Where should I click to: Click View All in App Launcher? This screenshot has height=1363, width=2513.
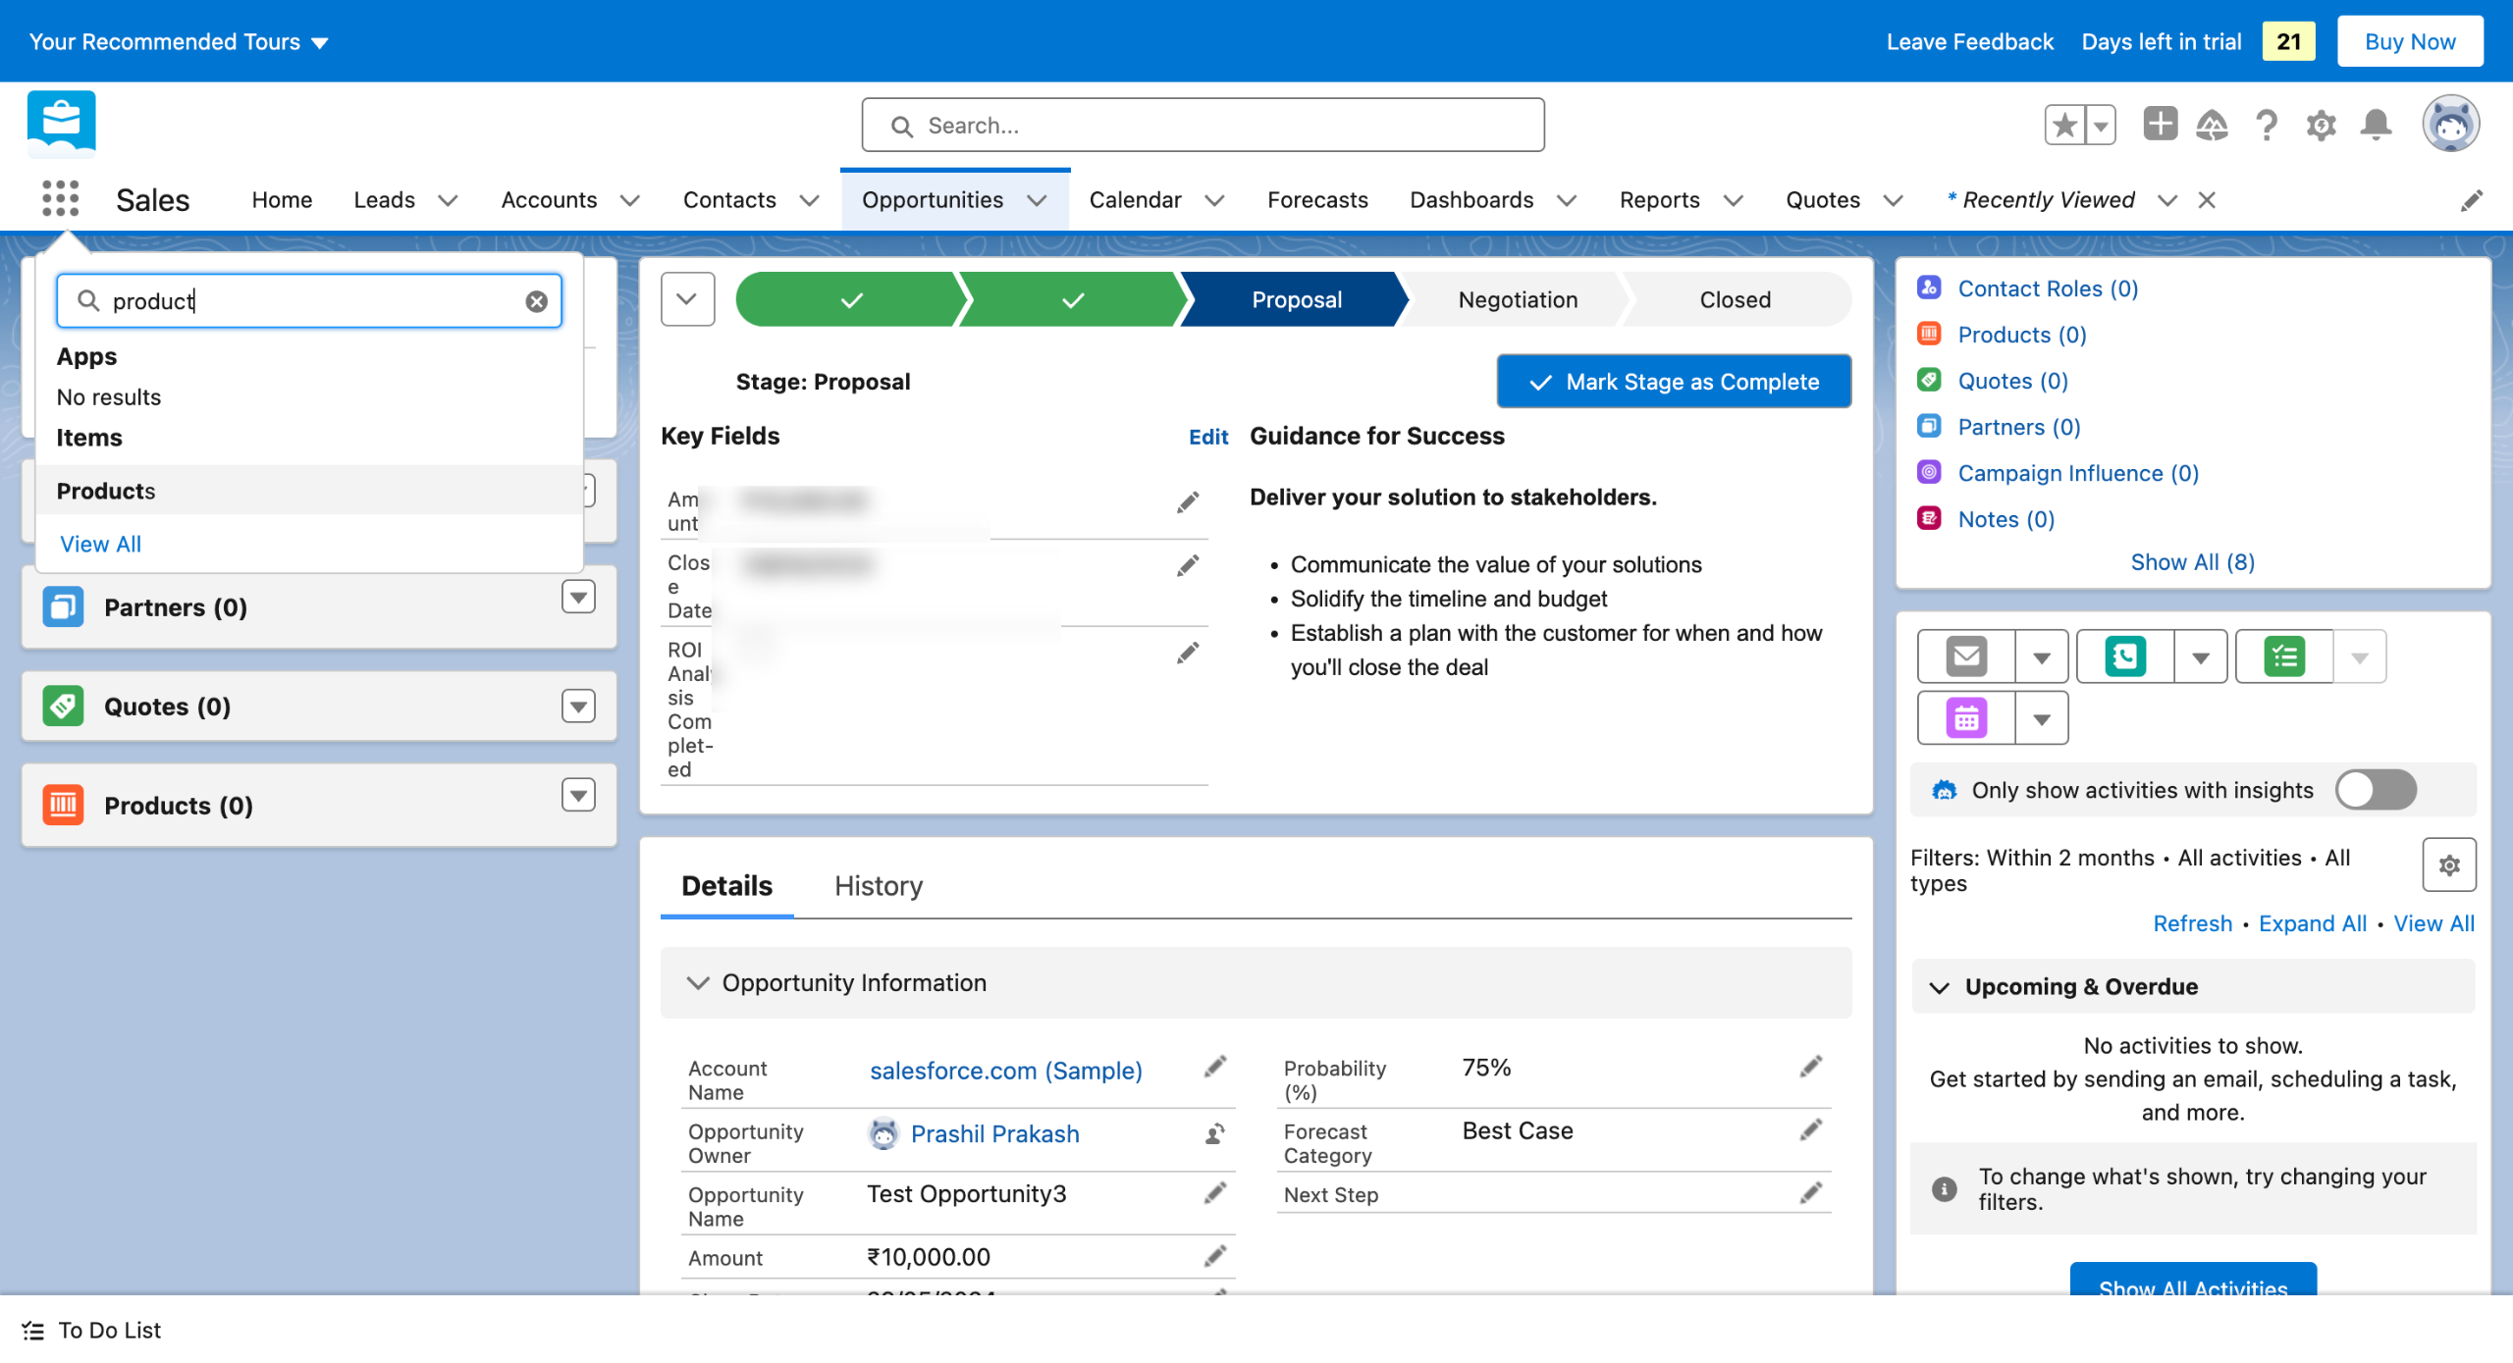pos(100,545)
